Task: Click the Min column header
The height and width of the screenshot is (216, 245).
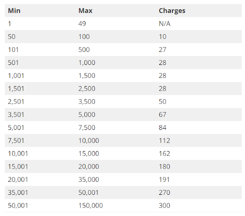Action: 14,11
